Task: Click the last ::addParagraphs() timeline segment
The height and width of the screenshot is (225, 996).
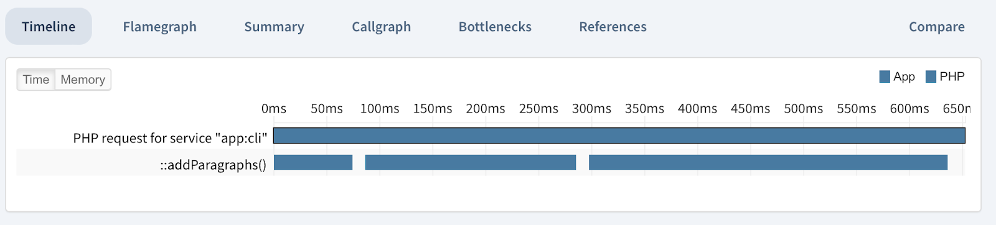Action: 768,162
